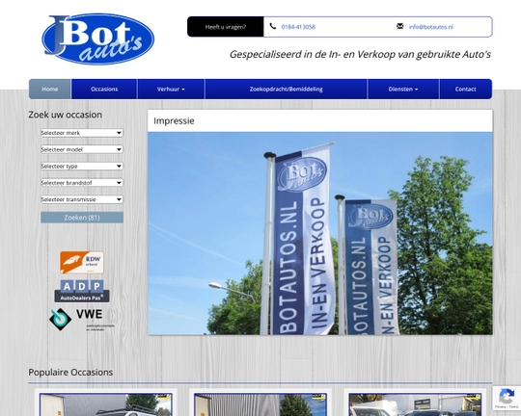
Task: Click the reCAPTCHA badge icon
Action: pyautogui.click(x=507, y=398)
